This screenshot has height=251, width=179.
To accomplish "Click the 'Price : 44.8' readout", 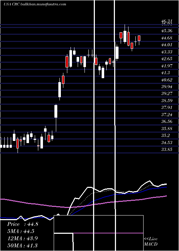I will click(x=23, y=224).
